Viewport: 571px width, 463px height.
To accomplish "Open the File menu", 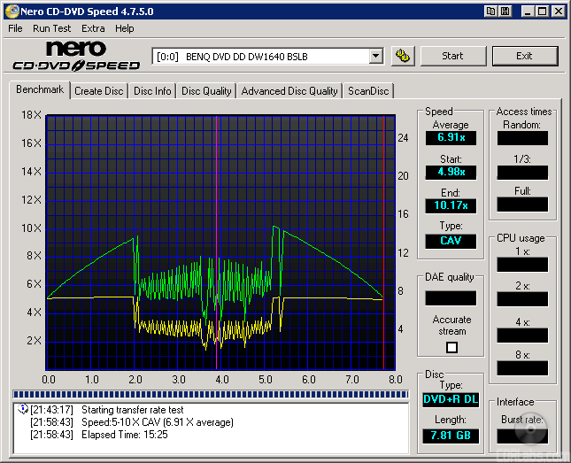I will [x=15, y=28].
